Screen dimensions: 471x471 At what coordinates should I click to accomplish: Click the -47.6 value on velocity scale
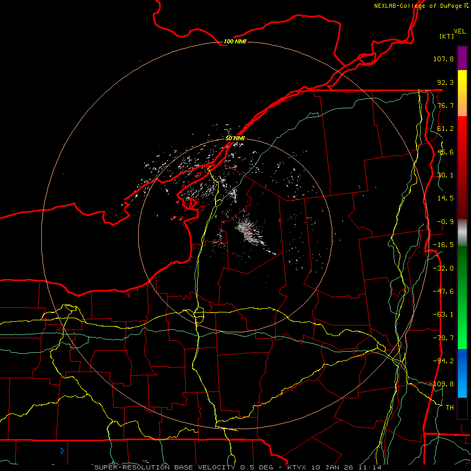[443, 291]
